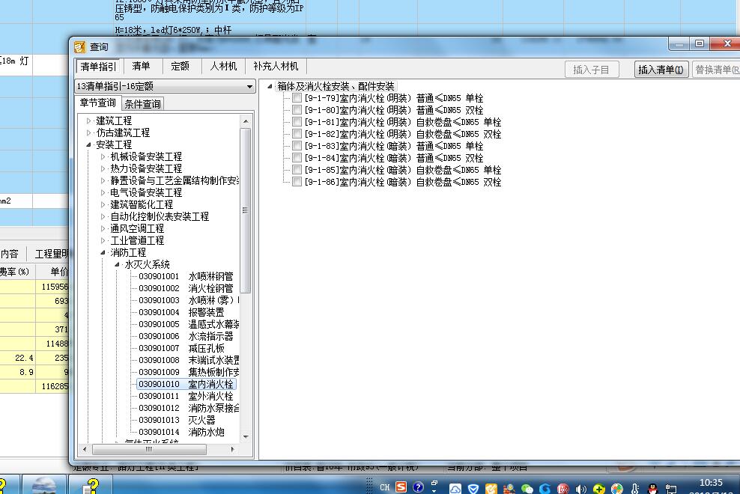Click the 插入子目 button
This screenshot has height=494, width=740.
[592, 70]
